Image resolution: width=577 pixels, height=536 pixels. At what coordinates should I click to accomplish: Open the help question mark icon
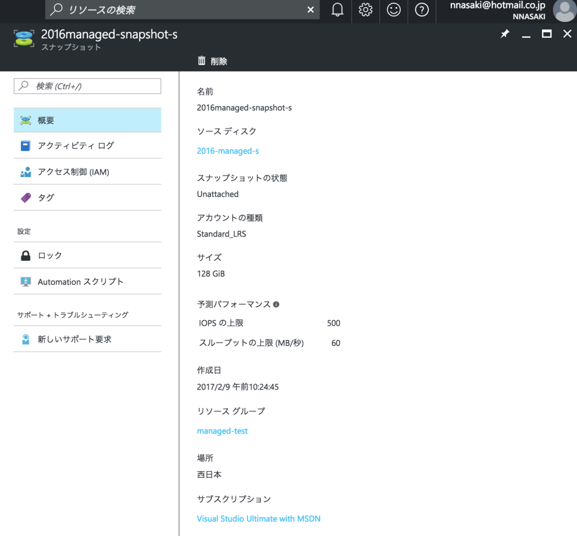click(x=422, y=10)
